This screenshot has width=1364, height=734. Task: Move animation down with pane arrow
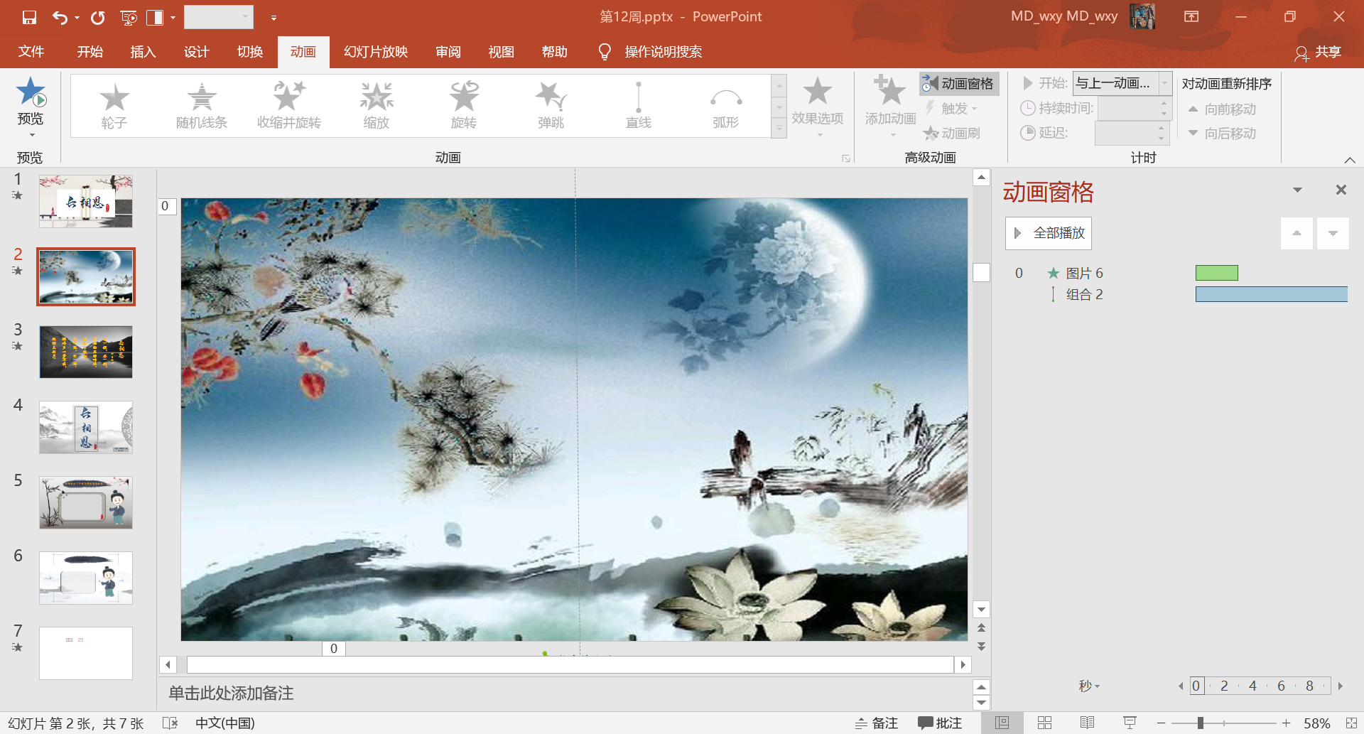pos(1333,233)
